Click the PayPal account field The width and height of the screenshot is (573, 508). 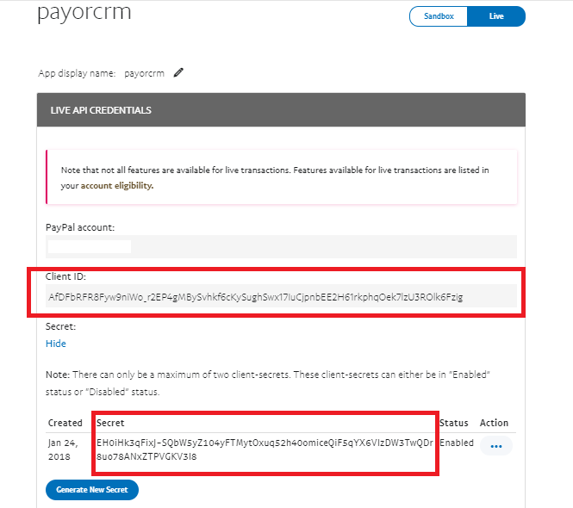281,246
